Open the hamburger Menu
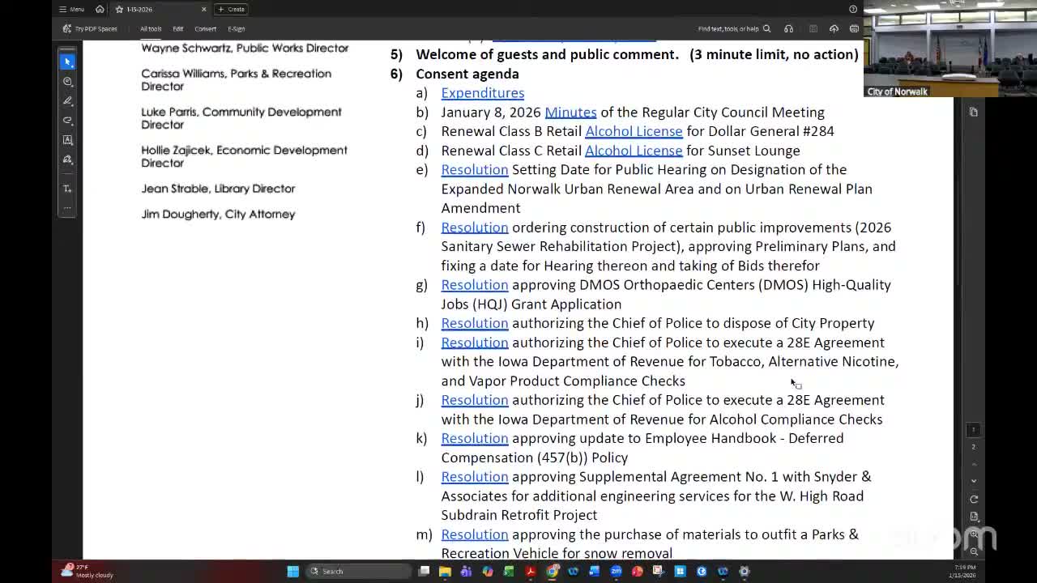The height and width of the screenshot is (583, 1037). click(x=72, y=9)
